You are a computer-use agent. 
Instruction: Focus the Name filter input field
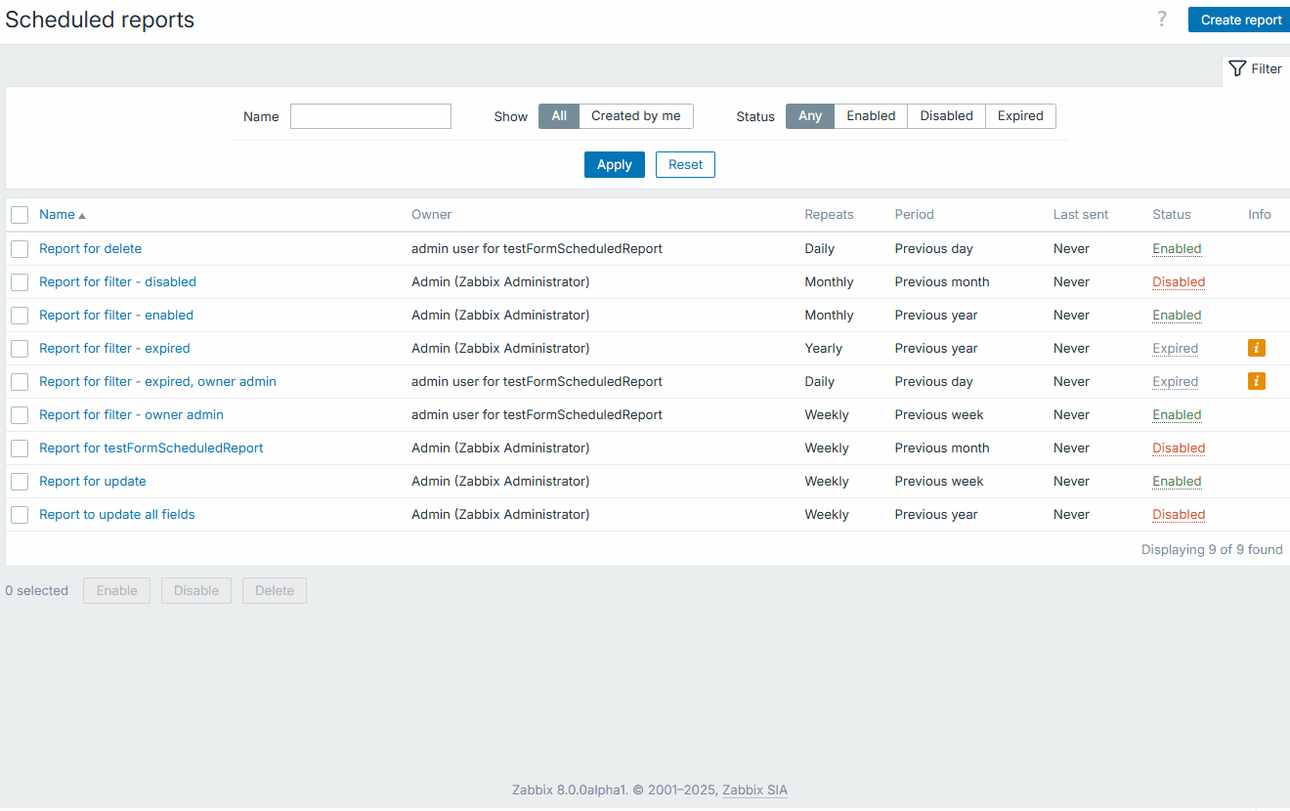(x=370, y=116)
